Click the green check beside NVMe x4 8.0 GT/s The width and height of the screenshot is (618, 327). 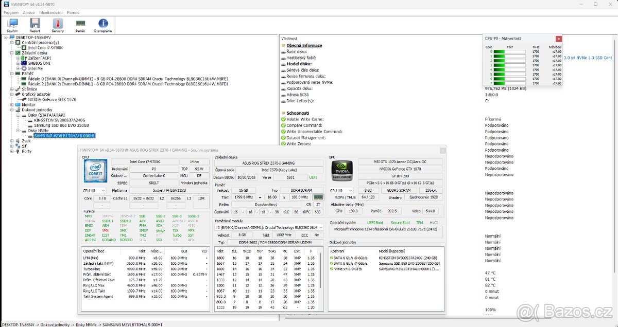point(332,269)
